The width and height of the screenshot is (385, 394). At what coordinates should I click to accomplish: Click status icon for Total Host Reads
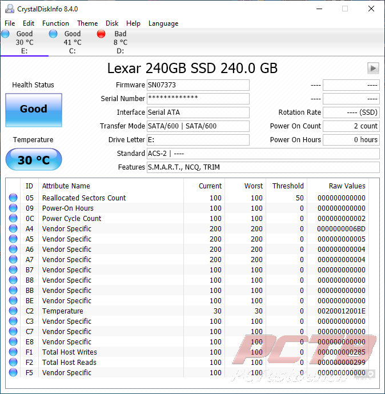click(x=13, y=363)
